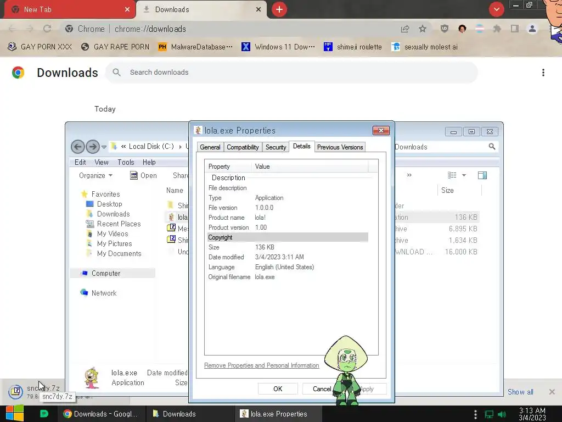
Task: Click the Explorer search magnifier icon
Action: [492, 146]
